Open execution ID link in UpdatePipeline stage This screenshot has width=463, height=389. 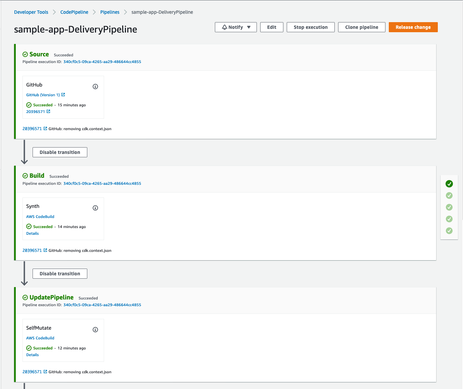click(102, 305)
